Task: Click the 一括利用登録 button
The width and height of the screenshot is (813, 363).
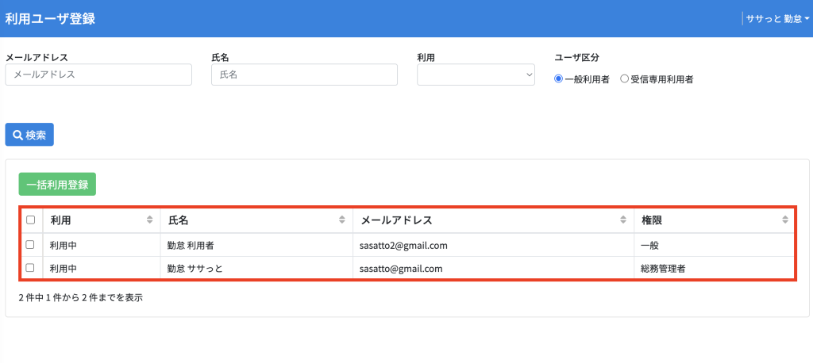Action: 57,184
